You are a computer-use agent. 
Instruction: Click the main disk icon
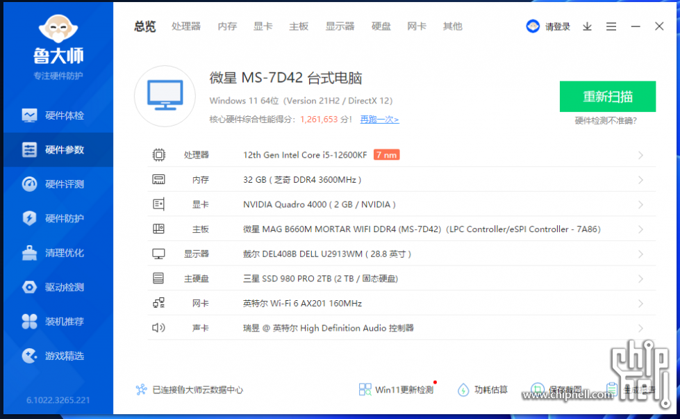159,279
